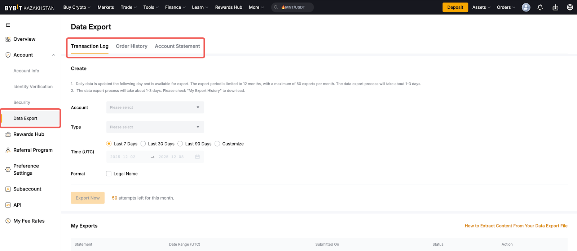Viewport: 577px width, 251px height.
Task: Click the search magnifier icon
Action: tap(276, 8)
